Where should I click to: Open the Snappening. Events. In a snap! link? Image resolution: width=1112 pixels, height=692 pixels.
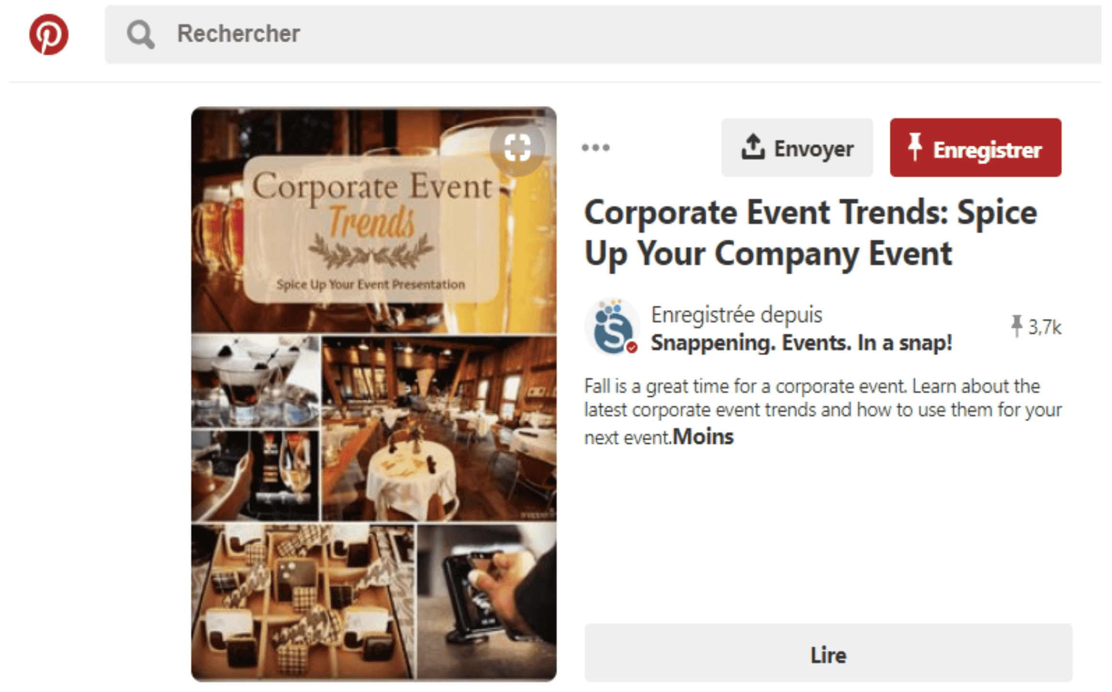[801, 343]
